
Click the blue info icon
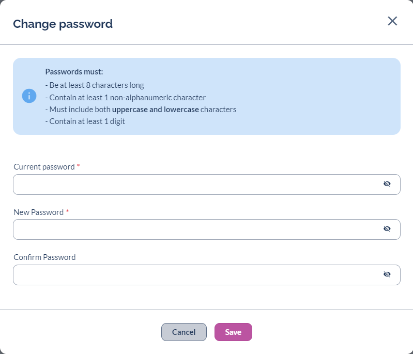pyautogui.click(x=29, y=96)
